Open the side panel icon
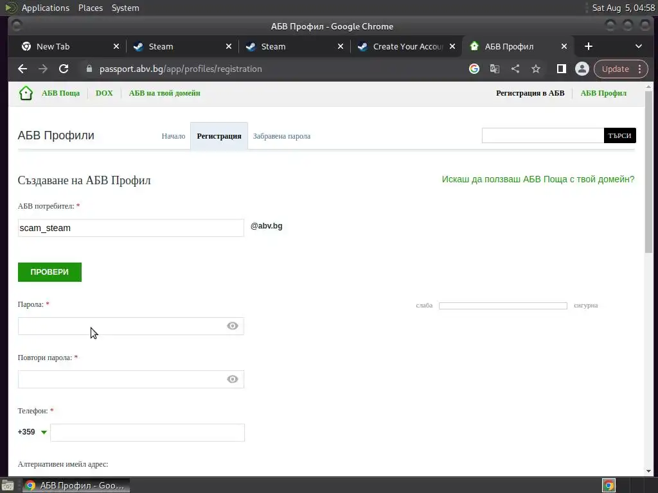The image size is (658, 493). (x=562, y=69)
